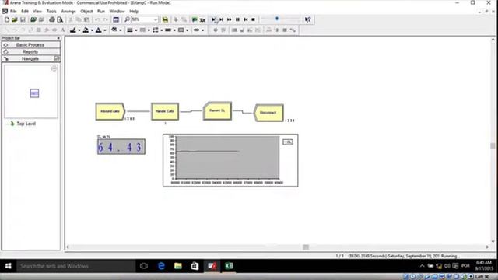Select the Handle Calls process module
The height and width of the screenshot is (280, 498).
(x=164, y=111)
